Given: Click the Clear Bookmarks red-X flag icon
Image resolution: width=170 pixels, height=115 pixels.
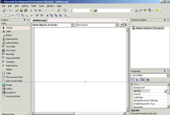Looking at the screenshot, I should coord(60,16).
